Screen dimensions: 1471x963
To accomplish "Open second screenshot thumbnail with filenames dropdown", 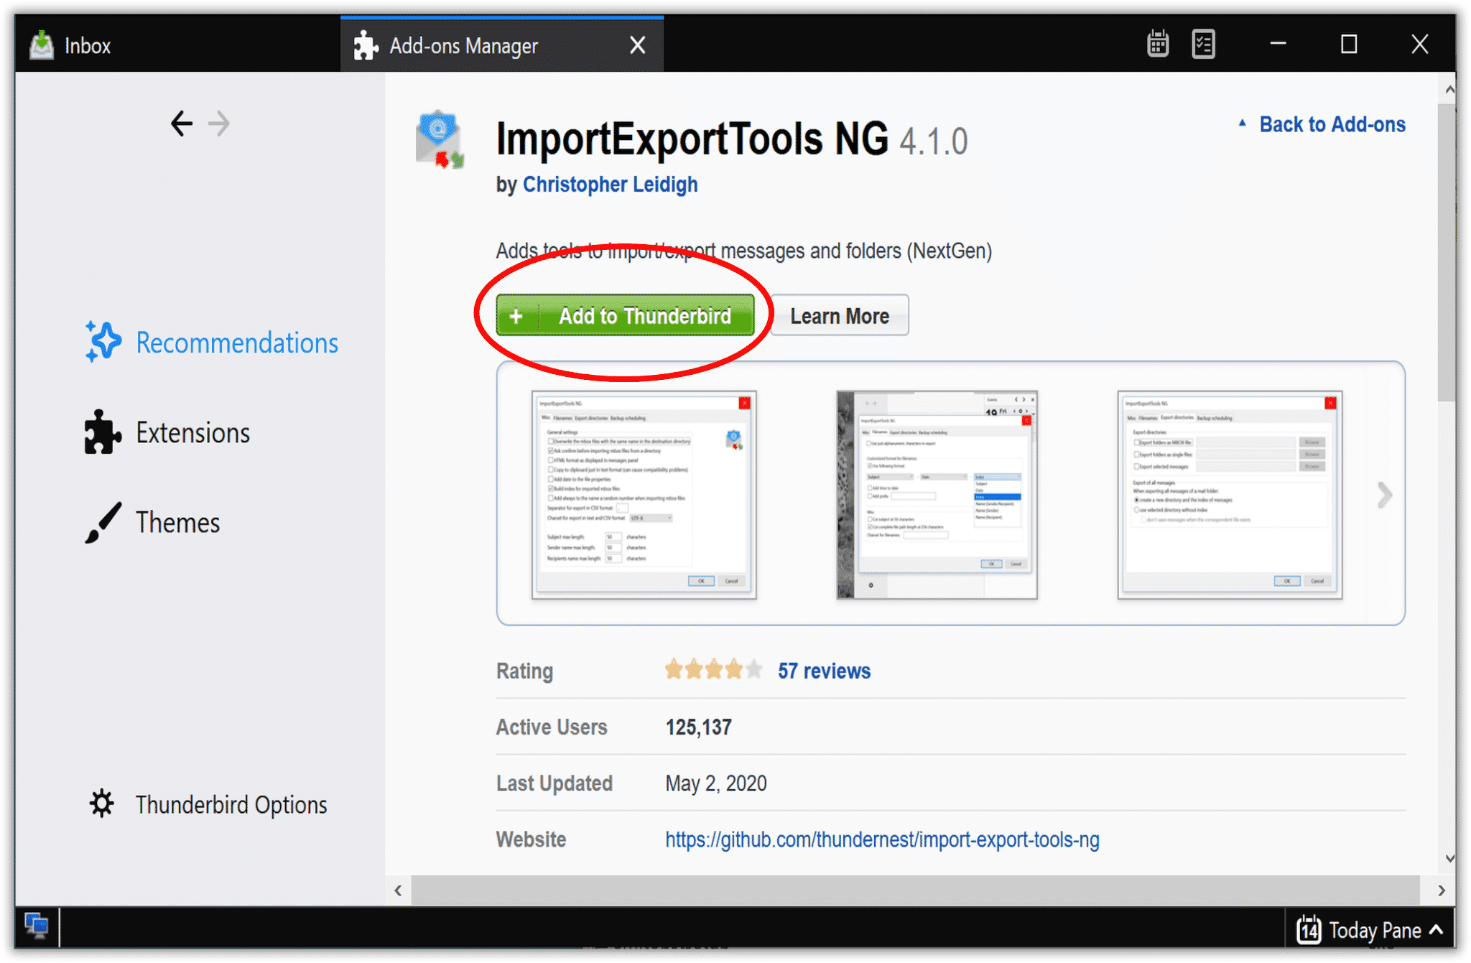I will coord(937,495).
